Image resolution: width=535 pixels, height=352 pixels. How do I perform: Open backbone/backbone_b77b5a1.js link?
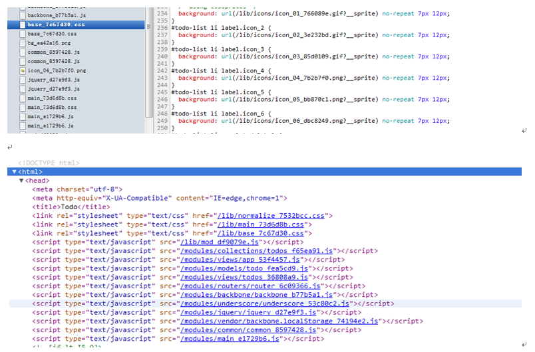point(257,295)
